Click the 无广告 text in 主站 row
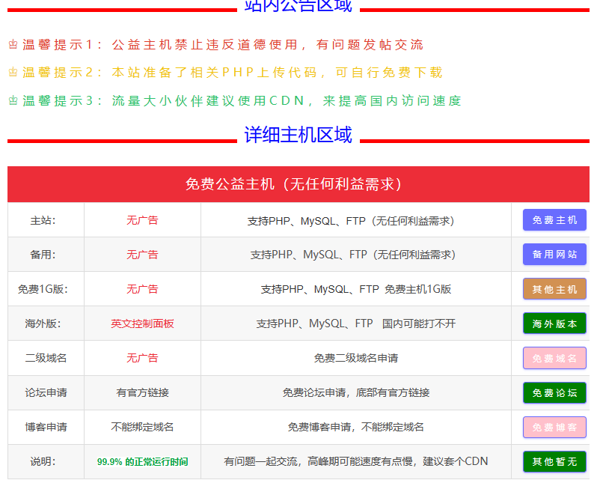This screenshot has width=600, height=480. [142, 219]
